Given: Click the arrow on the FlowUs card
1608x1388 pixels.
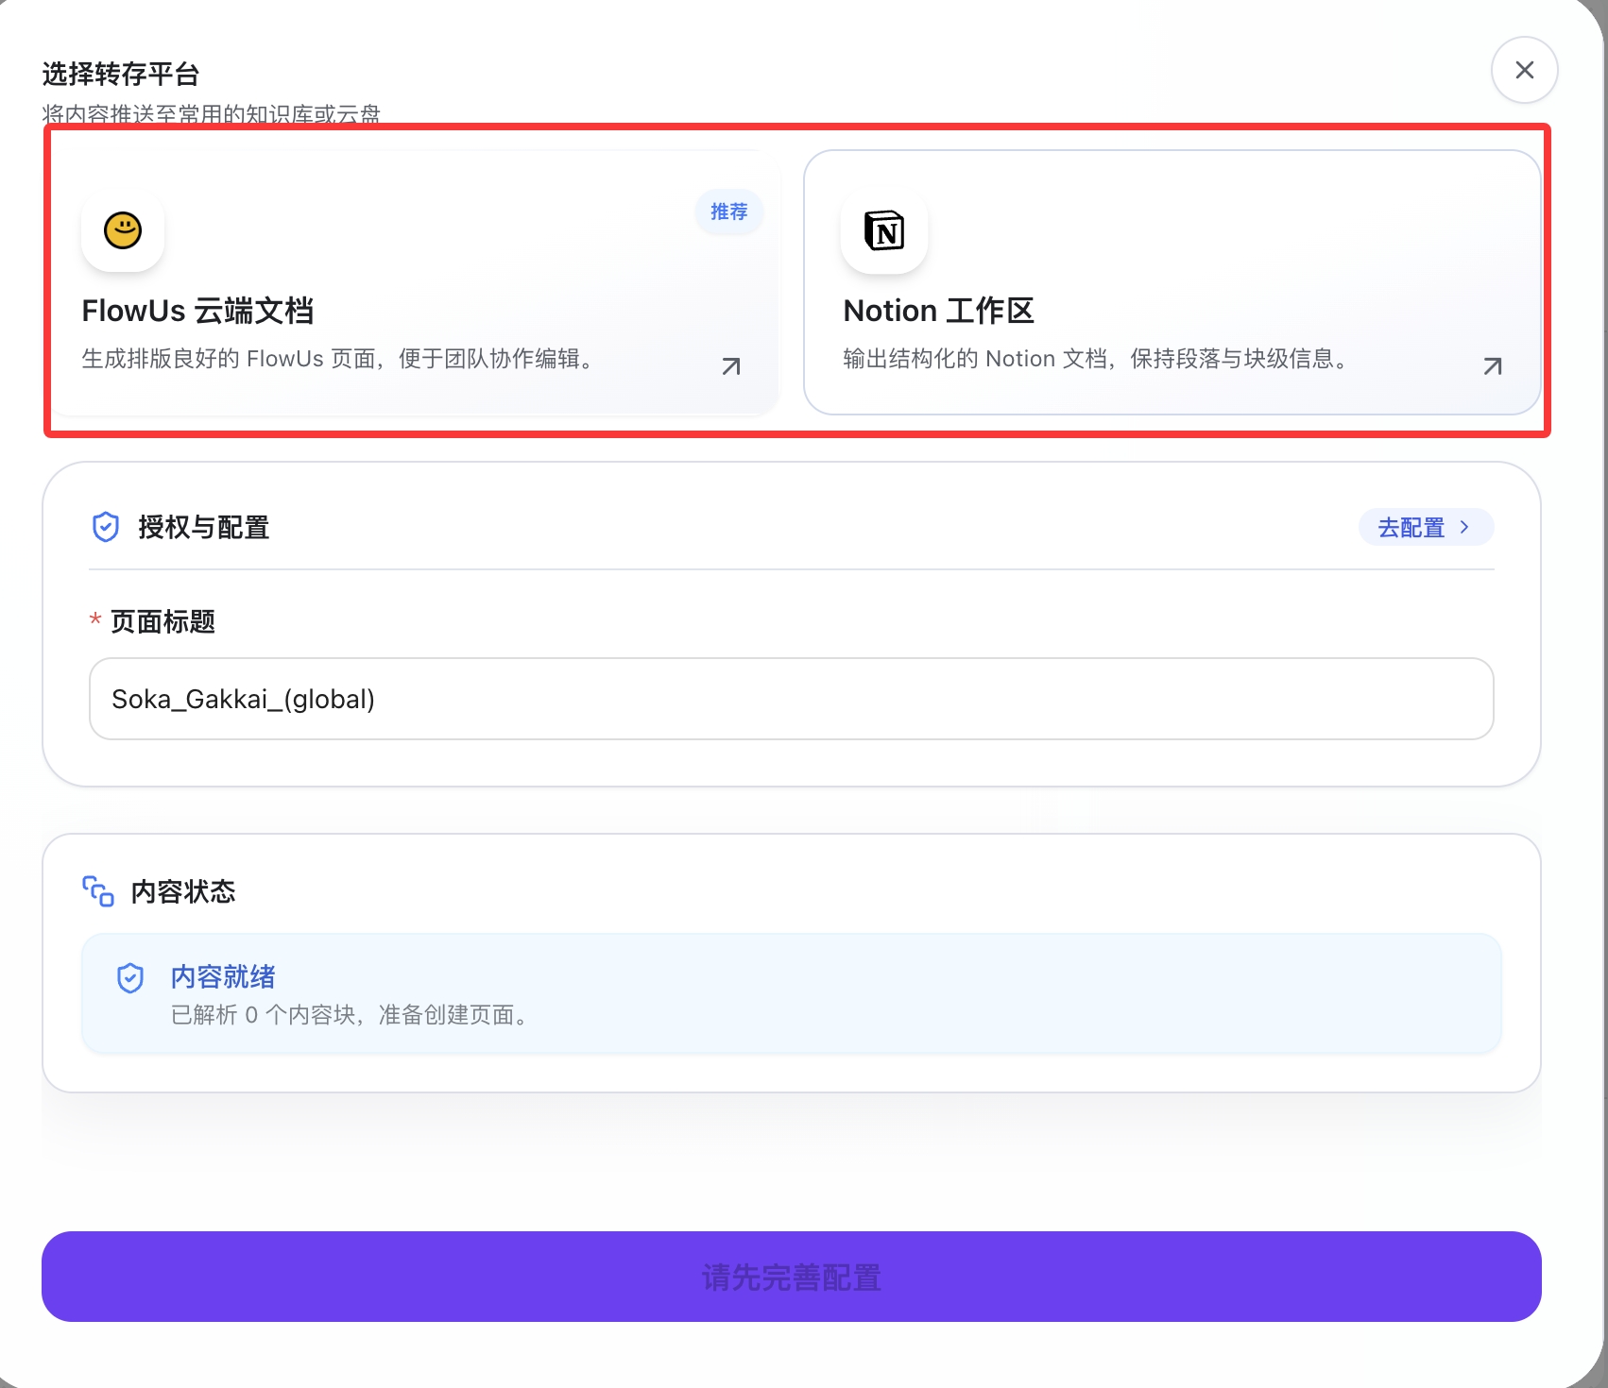Looking at the screenshot, I should [731, 366].
